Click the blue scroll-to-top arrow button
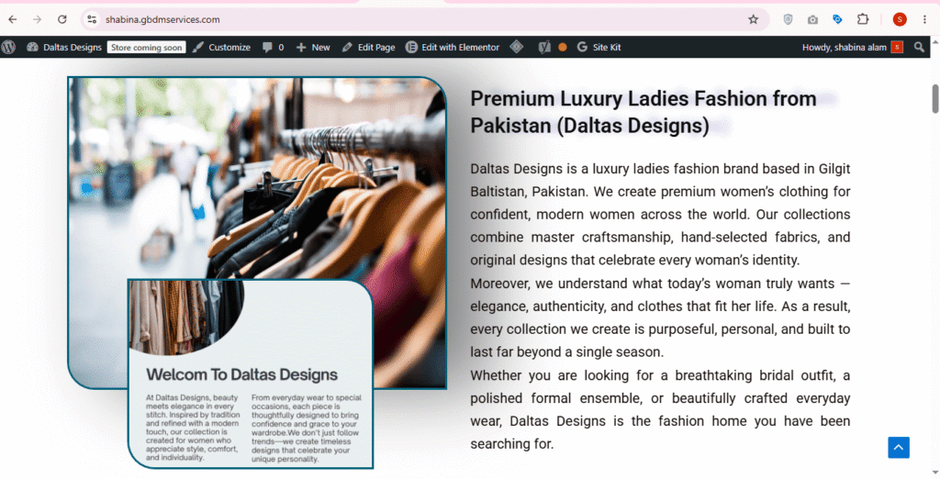940x479 pixels. 899,447
